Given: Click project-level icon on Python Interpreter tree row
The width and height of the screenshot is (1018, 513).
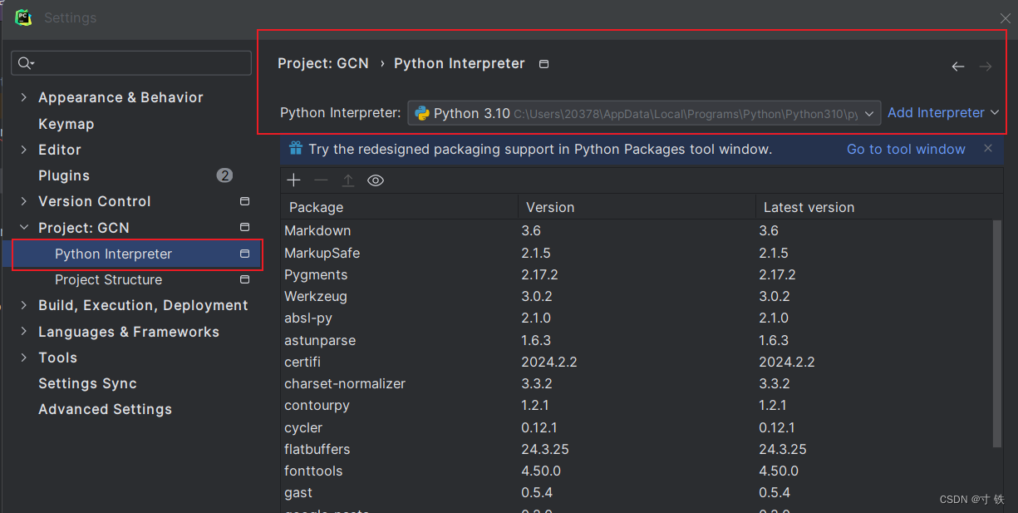Looking at the screenshot, I should [x=244, y=254].
